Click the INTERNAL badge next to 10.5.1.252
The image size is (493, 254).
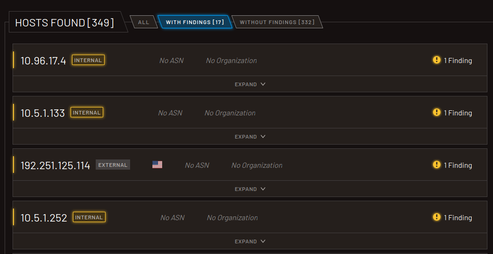(89, 217)
